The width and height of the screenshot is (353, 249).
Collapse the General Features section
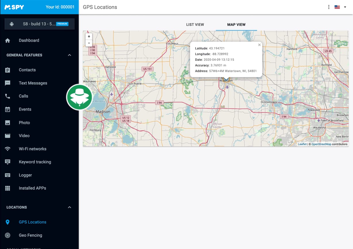coord(69,55)
